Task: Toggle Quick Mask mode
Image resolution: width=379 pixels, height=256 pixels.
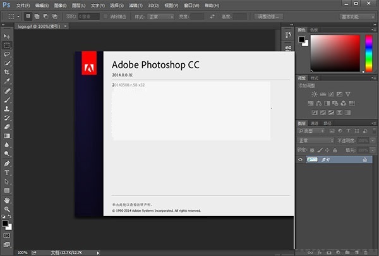Action: click(7, 235)
